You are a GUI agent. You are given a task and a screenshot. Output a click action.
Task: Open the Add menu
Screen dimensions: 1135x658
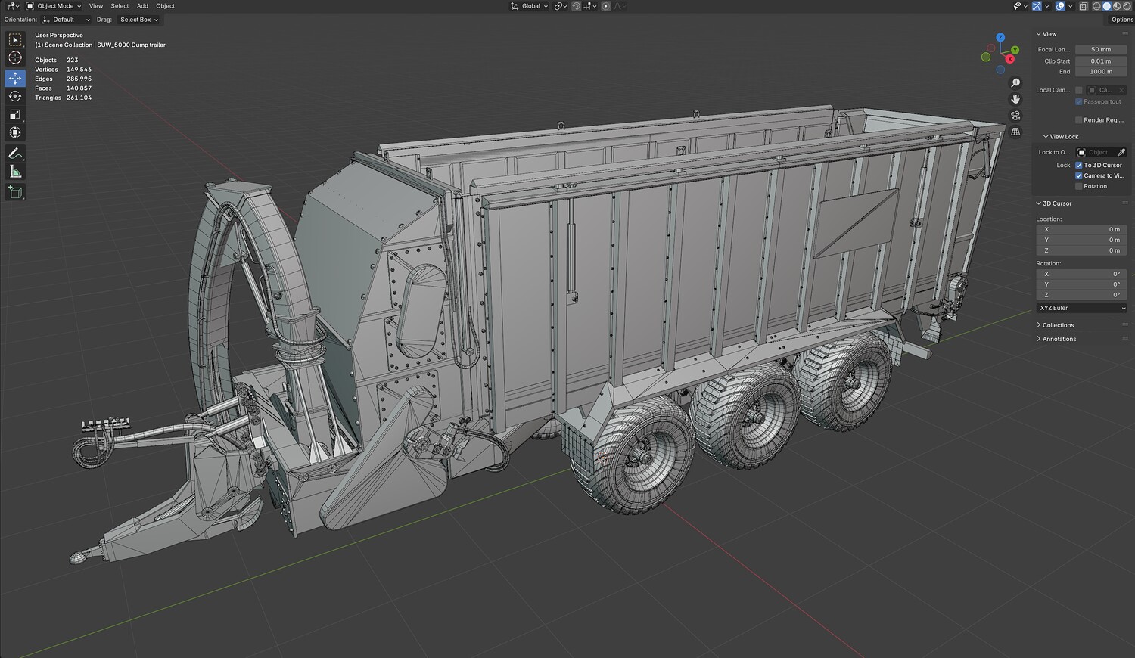pyautogui.click(x=142, y=6)
